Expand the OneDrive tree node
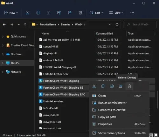 pyautogui.click(x=3, y=54)
